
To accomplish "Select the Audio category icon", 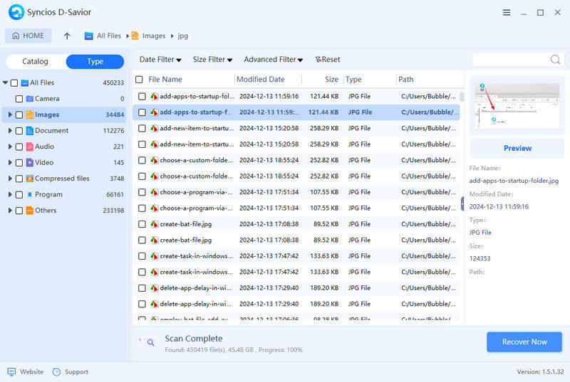I will point(30,147).
